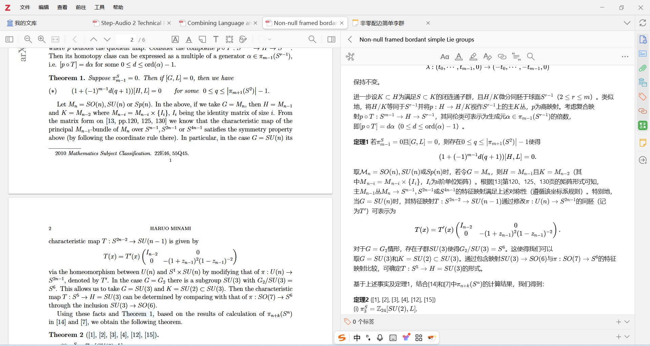
Task: Add related item with bottom plus
Action: pos(618,337)
